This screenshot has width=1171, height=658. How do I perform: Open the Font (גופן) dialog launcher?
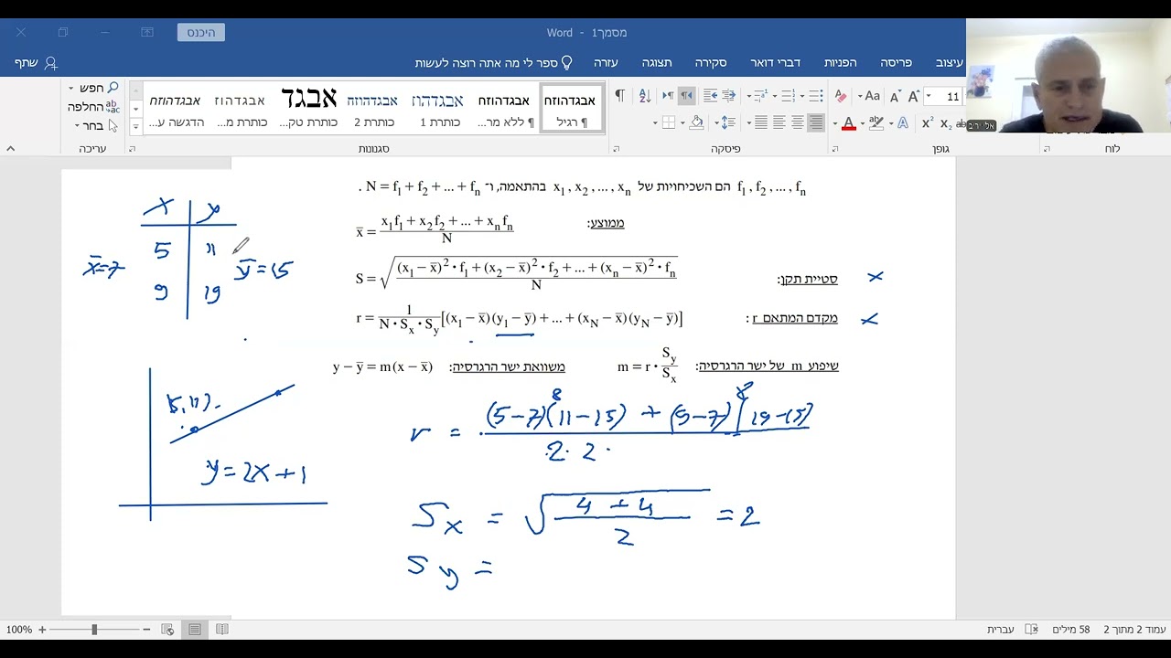click(835, 149)
